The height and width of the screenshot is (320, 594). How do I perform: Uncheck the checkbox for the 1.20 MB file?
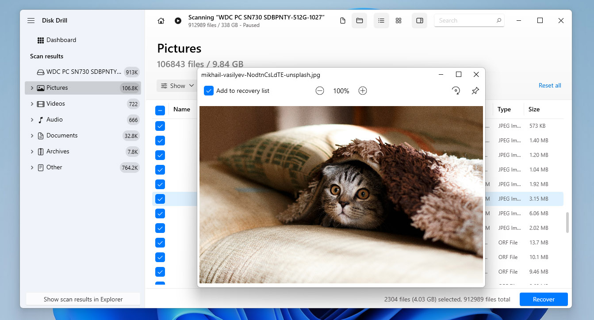point(160,155)
